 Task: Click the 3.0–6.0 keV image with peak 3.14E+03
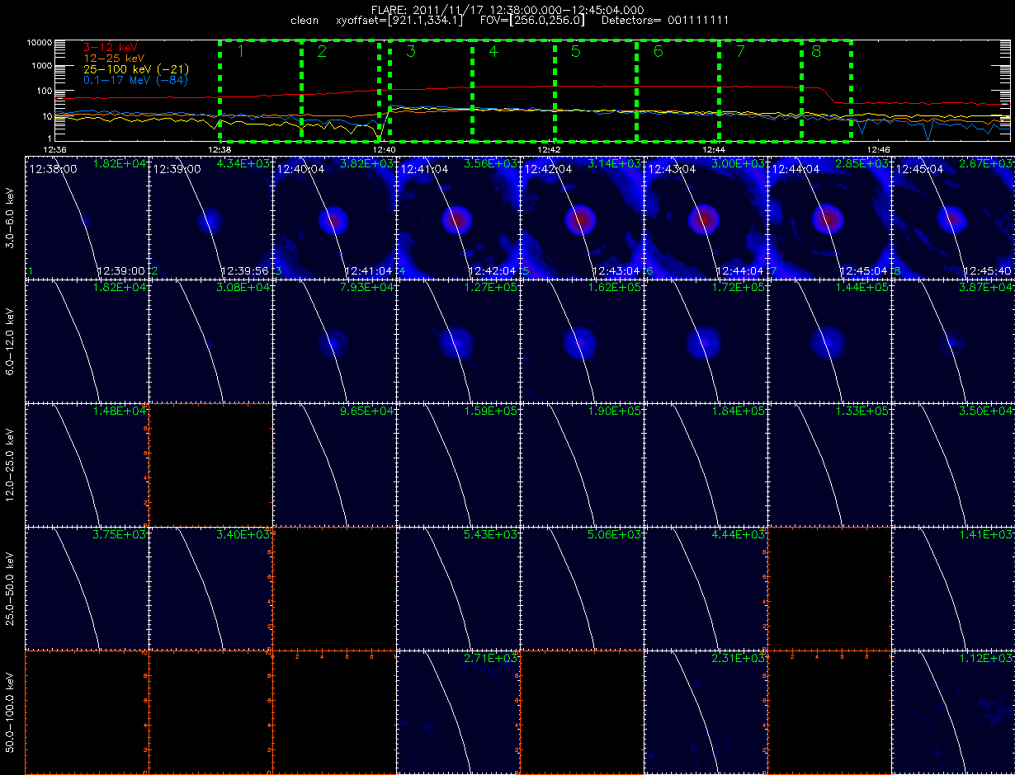coord(582,217)
